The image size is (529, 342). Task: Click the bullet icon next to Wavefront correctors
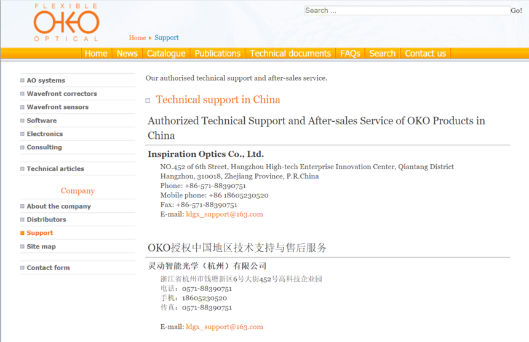pyautogui.click(x=22, y=93)
